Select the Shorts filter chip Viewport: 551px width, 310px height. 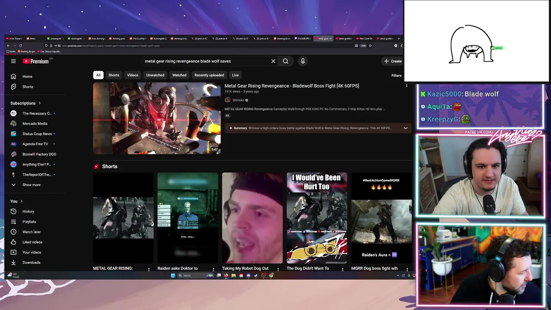click(114, 75)
